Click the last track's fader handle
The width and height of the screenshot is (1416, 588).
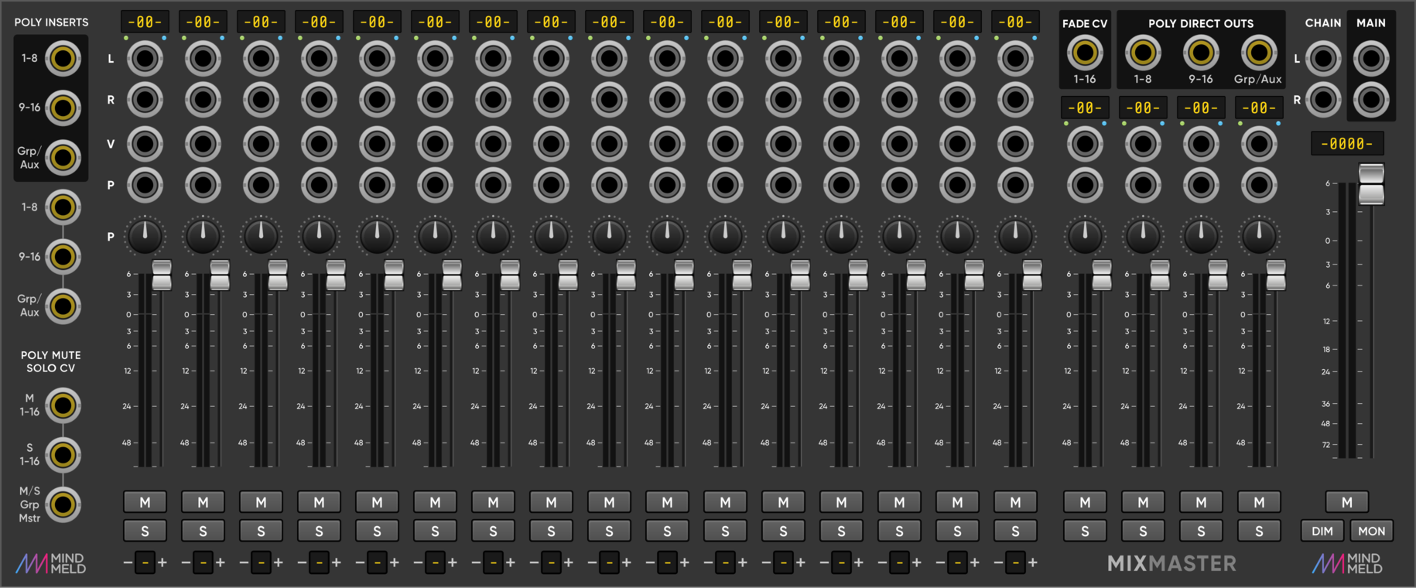1032,275
